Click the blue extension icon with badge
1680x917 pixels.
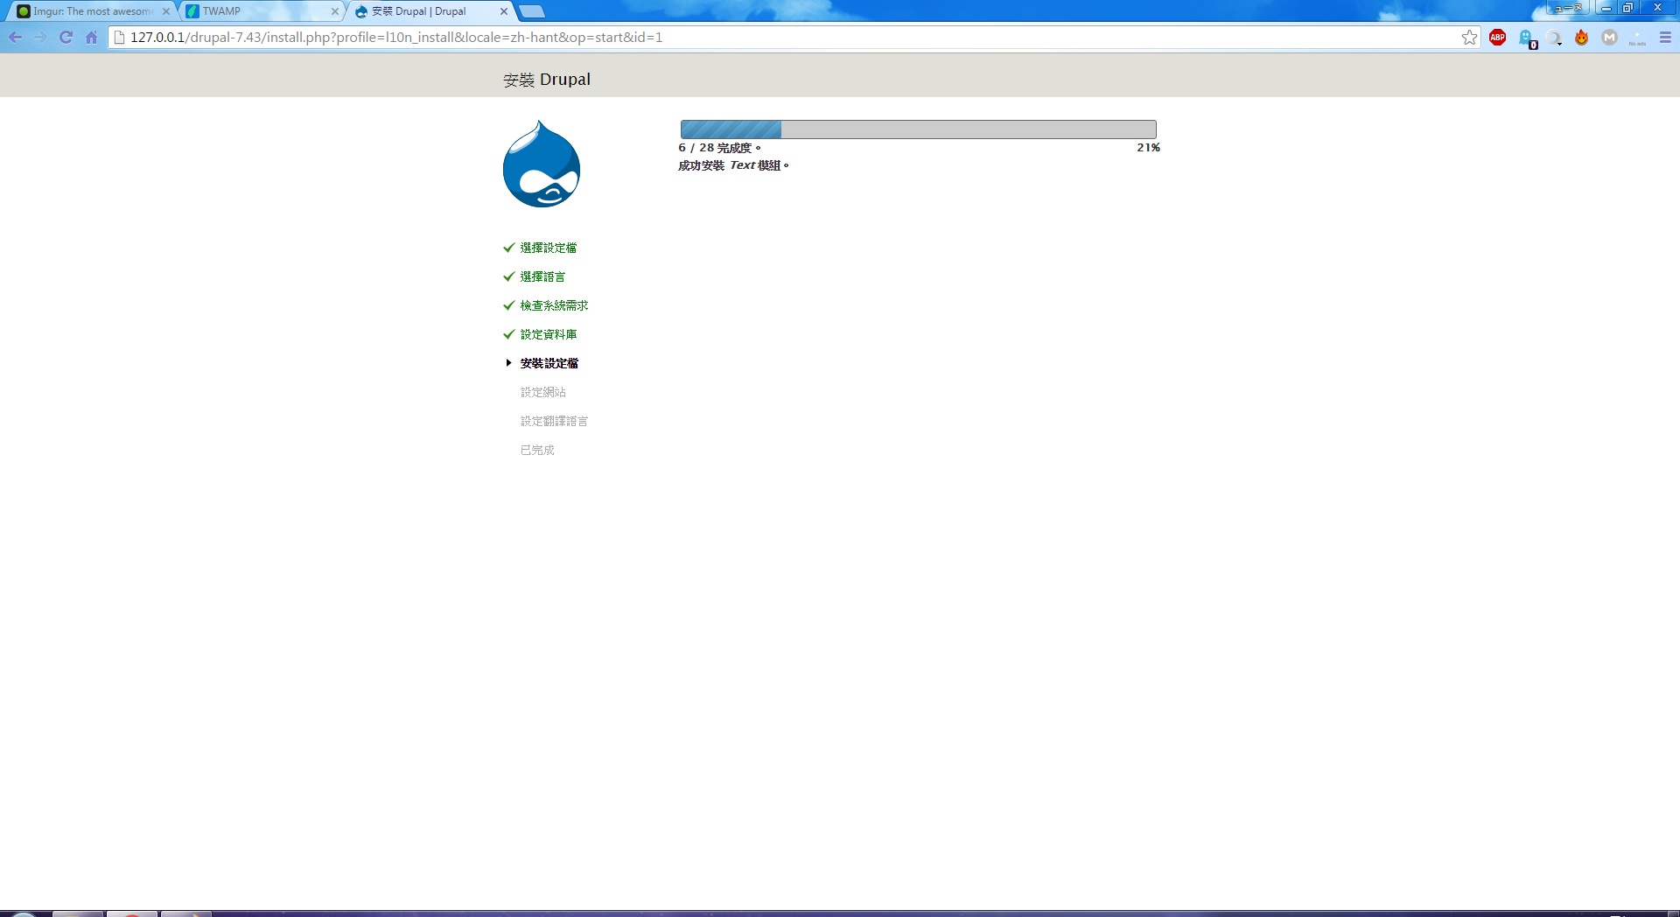click(x=1527, y=38)
